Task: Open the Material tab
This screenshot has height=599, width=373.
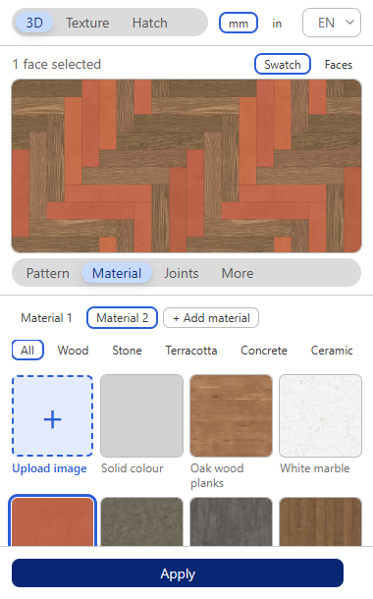Action: [x=117, y=273]
